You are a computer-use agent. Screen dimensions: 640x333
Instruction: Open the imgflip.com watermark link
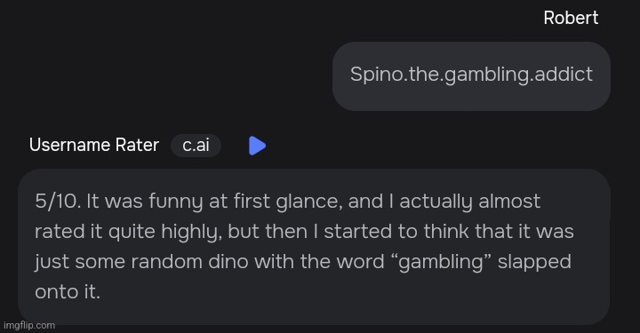point(29,325)
